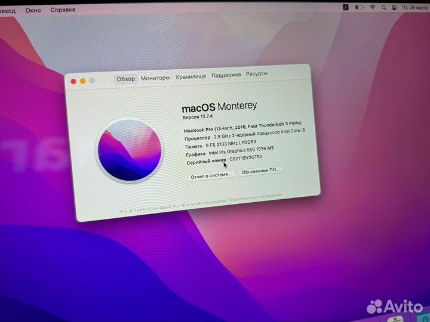Click the macOS Monterey round logo
The height and width of the screenshot is (322, 430).
[x=130, y=150]
